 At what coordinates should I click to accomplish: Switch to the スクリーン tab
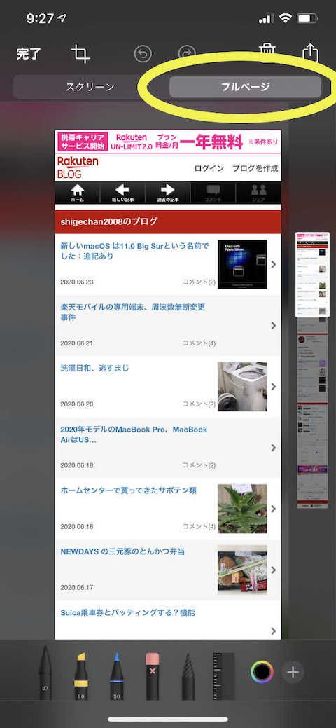point(90,87)
